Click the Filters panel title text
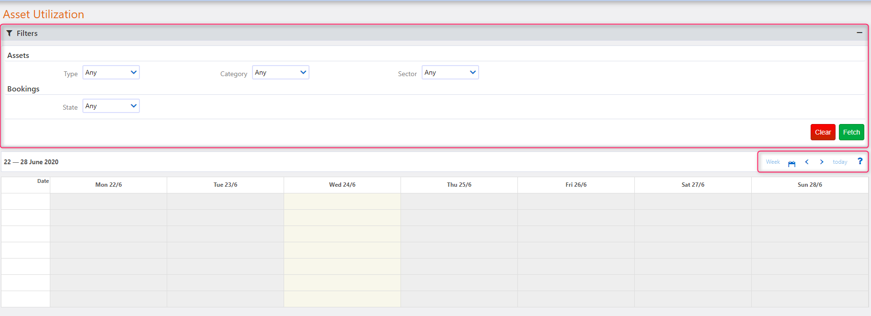The height and width of the screenshot is (316, 871). [27, 33]
